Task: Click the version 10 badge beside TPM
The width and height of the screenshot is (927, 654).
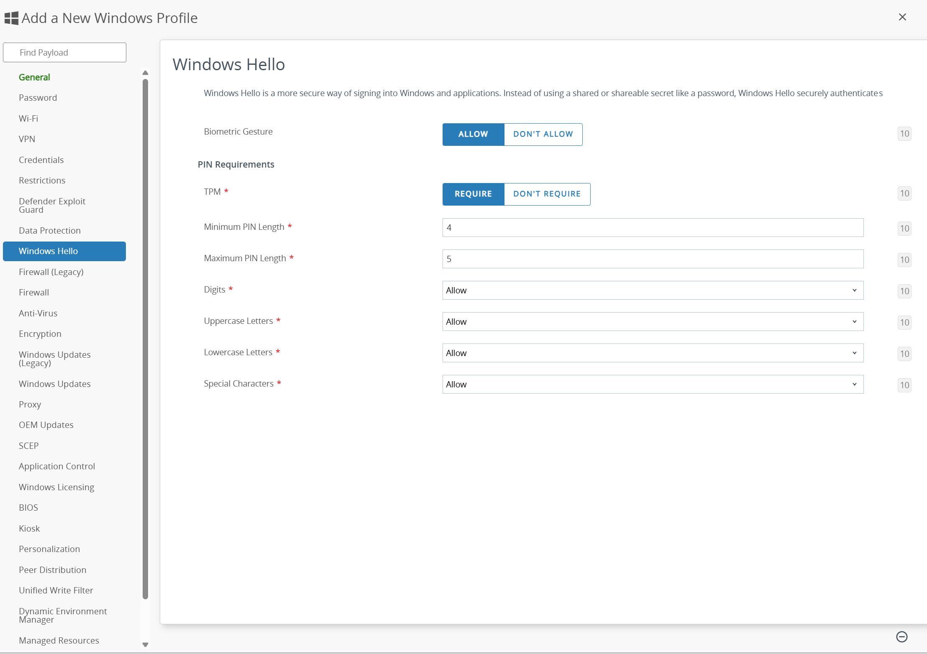Action: coord(904,193)
